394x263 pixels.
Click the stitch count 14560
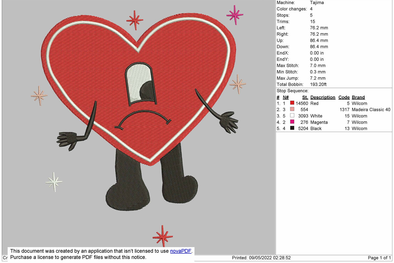(302, 103)
